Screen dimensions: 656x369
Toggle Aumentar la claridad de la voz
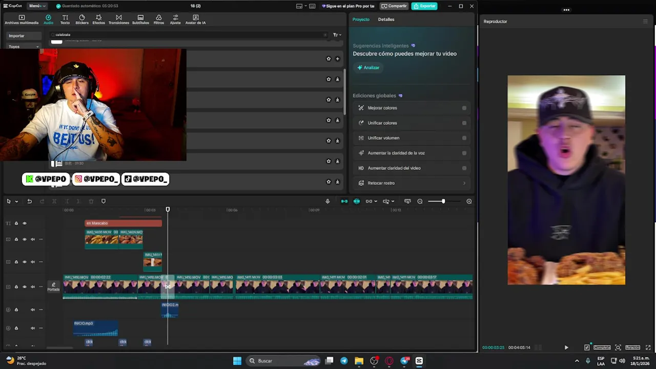(464, 153)
